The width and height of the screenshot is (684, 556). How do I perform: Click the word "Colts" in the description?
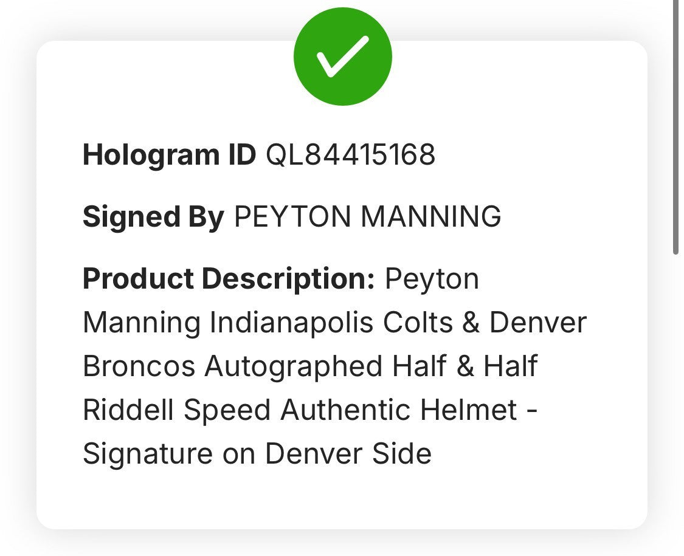418,322
